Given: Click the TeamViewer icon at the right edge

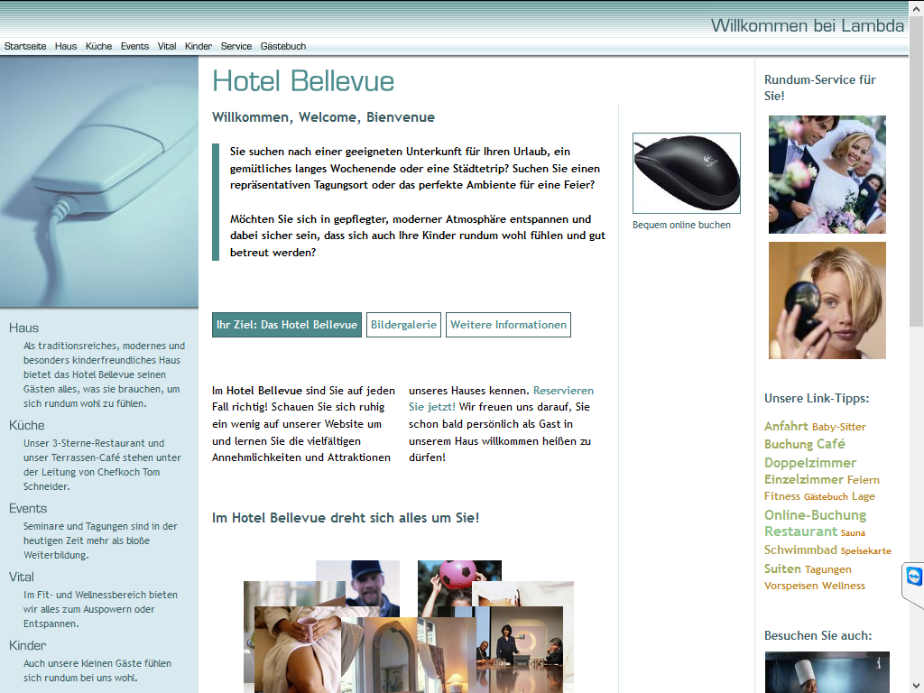Looking at the screenshot, I should pyautogui.click(x=913, y=577).
